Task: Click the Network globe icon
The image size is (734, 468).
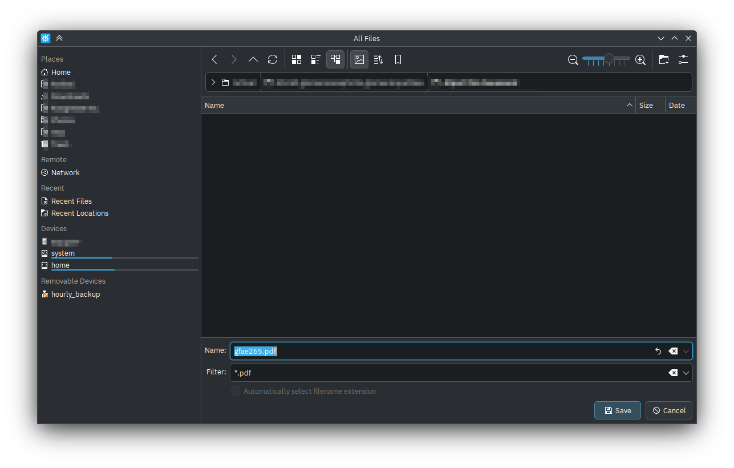Action: [x=44, y=173]
